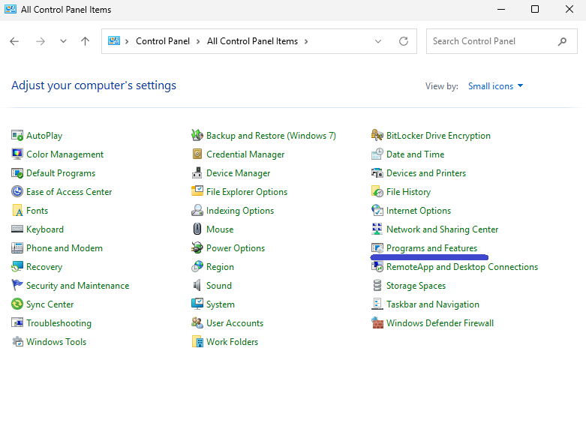This screenshot has width=586, height=441.
Task: Select Control Panel in the breadcrumb path
Action: point(163,41)
